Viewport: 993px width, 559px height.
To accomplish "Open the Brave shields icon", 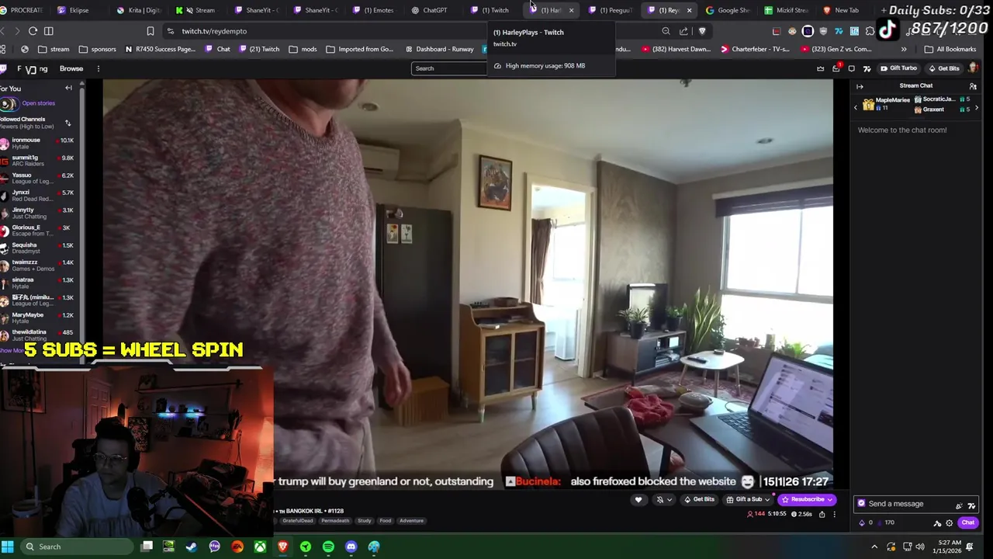I will (702, 31).
